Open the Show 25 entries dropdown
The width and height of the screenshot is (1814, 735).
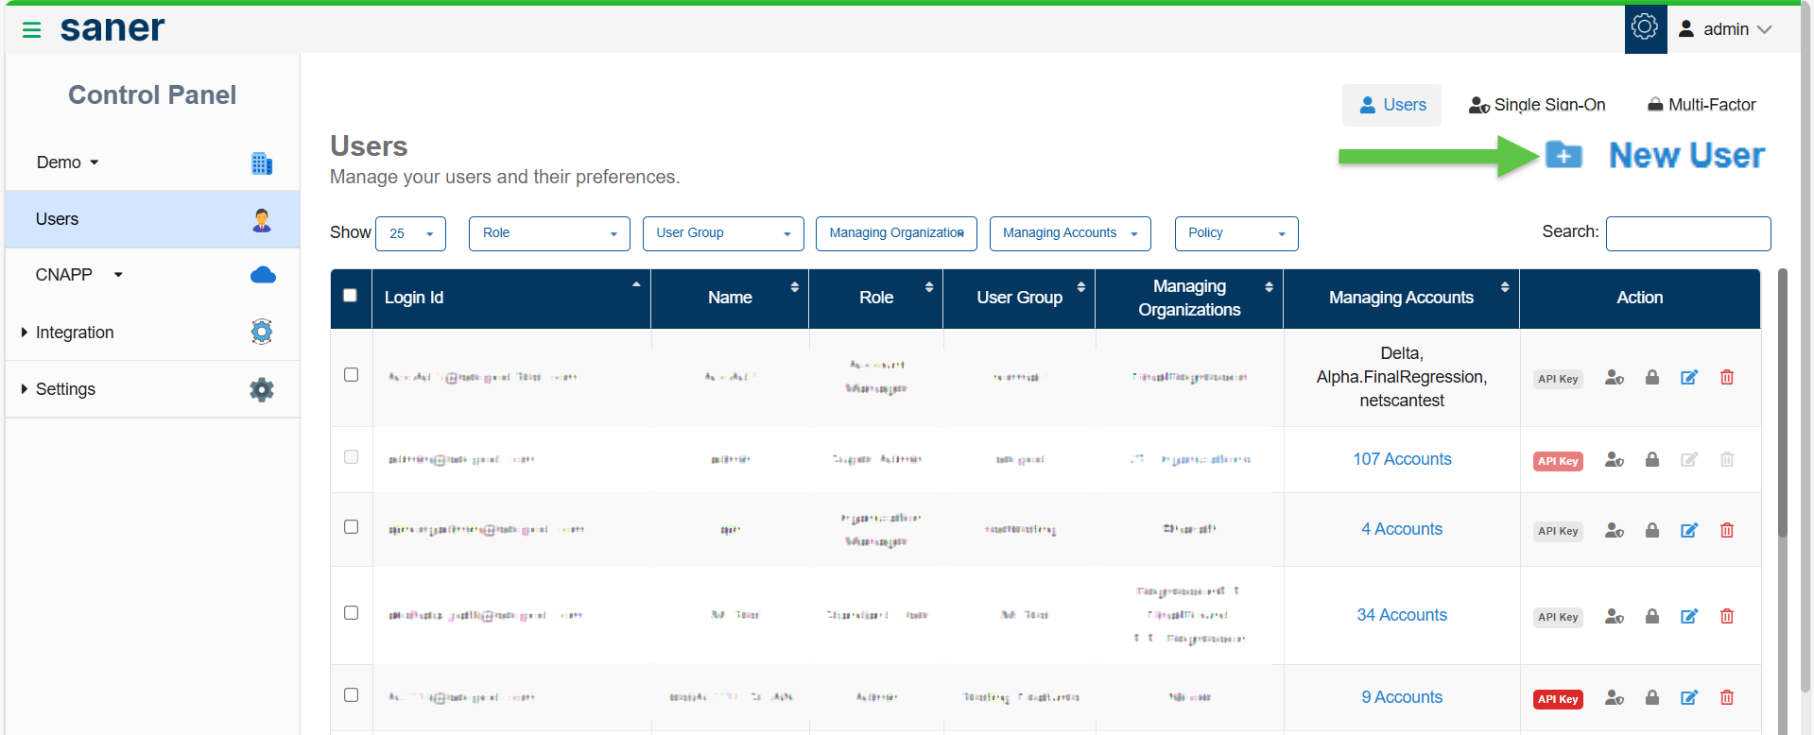(410, 233)
